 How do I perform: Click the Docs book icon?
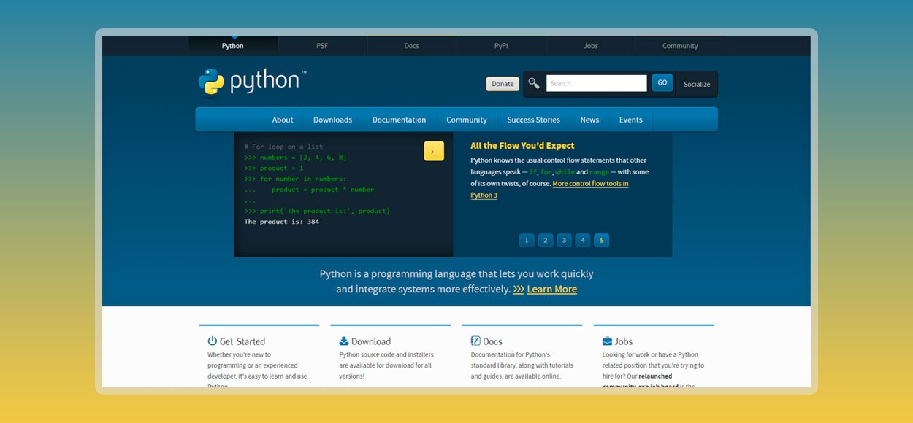coord(475,341)
